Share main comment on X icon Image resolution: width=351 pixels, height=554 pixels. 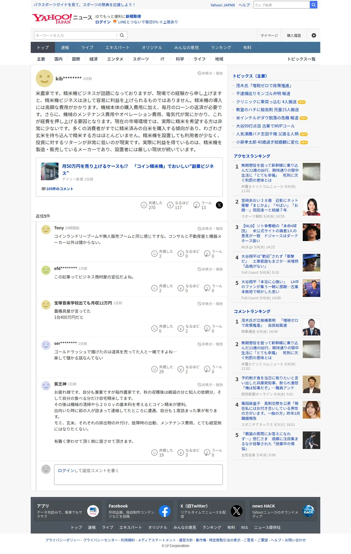(x=219, y=205)
